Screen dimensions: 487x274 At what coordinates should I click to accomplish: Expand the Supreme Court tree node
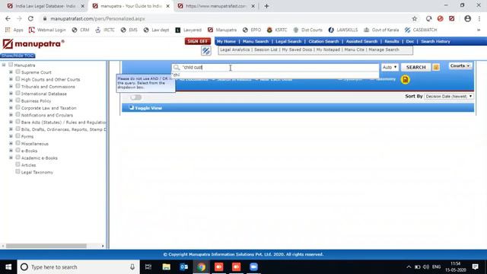click(11, 72)
